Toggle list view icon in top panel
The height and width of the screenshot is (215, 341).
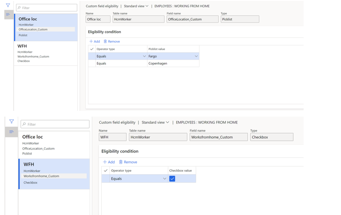[8, 14]
